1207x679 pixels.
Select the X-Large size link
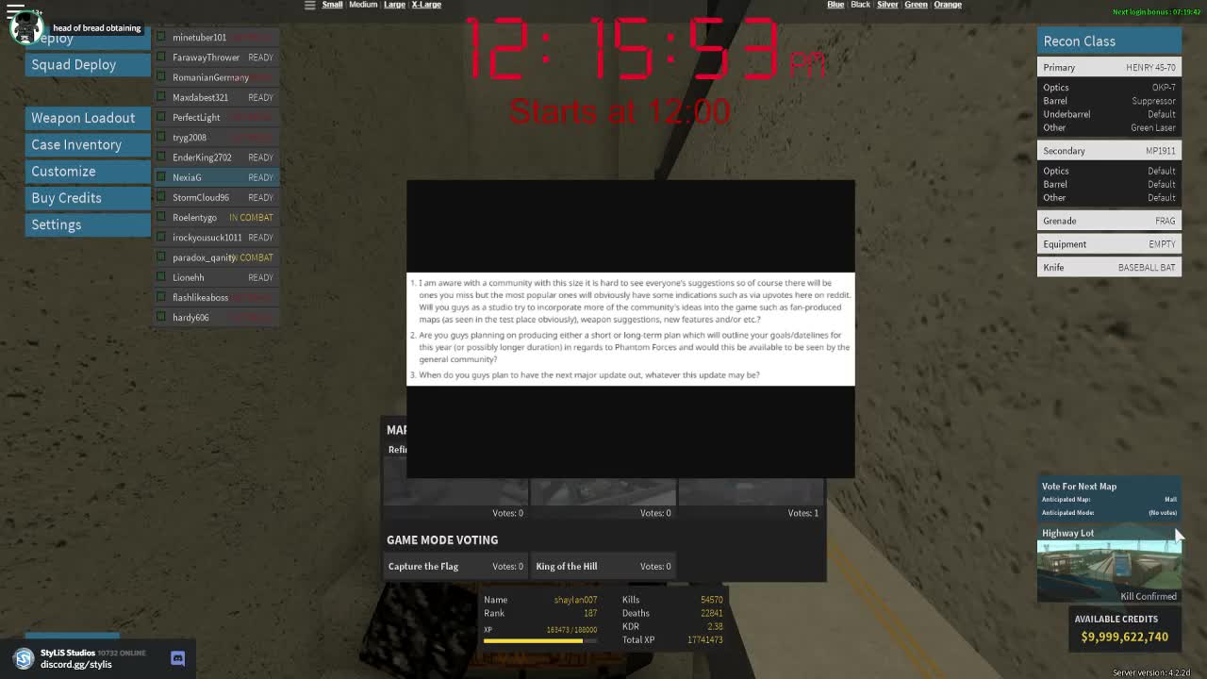426,5
